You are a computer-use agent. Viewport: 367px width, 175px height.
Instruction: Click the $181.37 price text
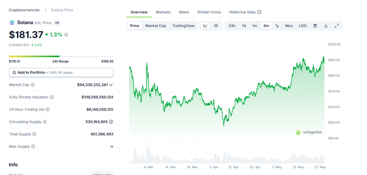point(26,35)
